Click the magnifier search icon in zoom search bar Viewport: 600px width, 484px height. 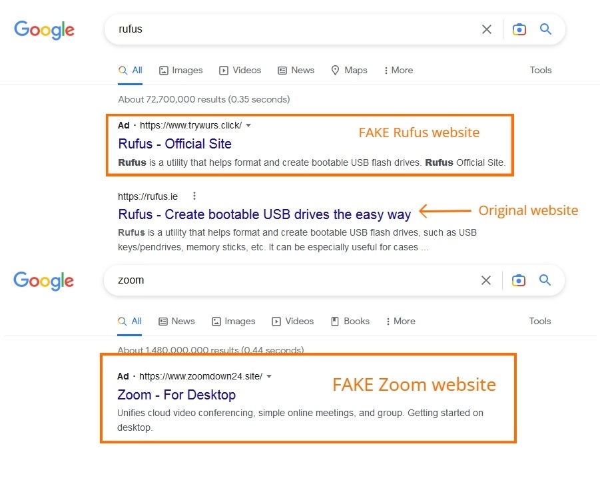[545, 280]
